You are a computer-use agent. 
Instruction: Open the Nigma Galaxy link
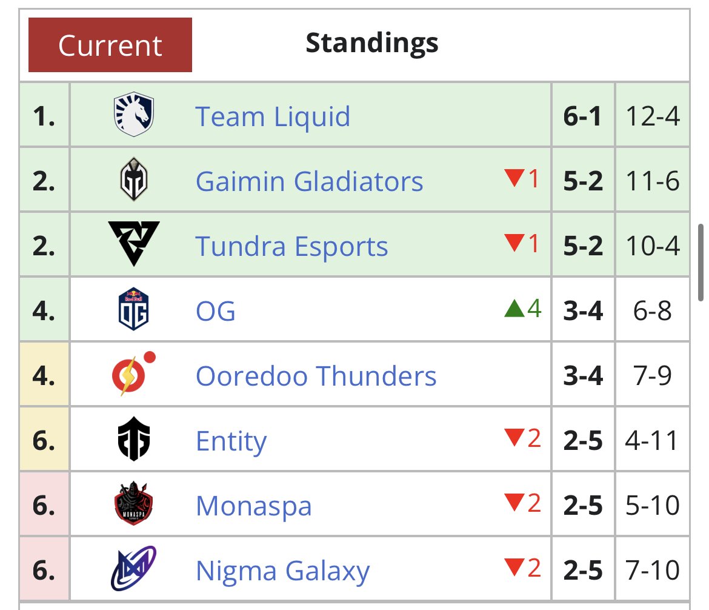coord(282,571)
